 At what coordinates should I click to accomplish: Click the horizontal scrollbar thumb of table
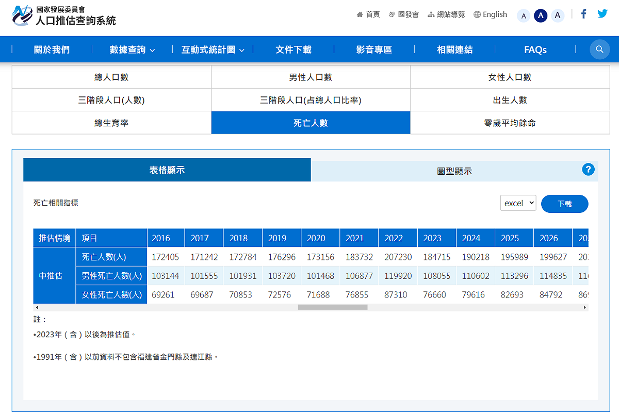pyautogui.click(x=333, y=307)
